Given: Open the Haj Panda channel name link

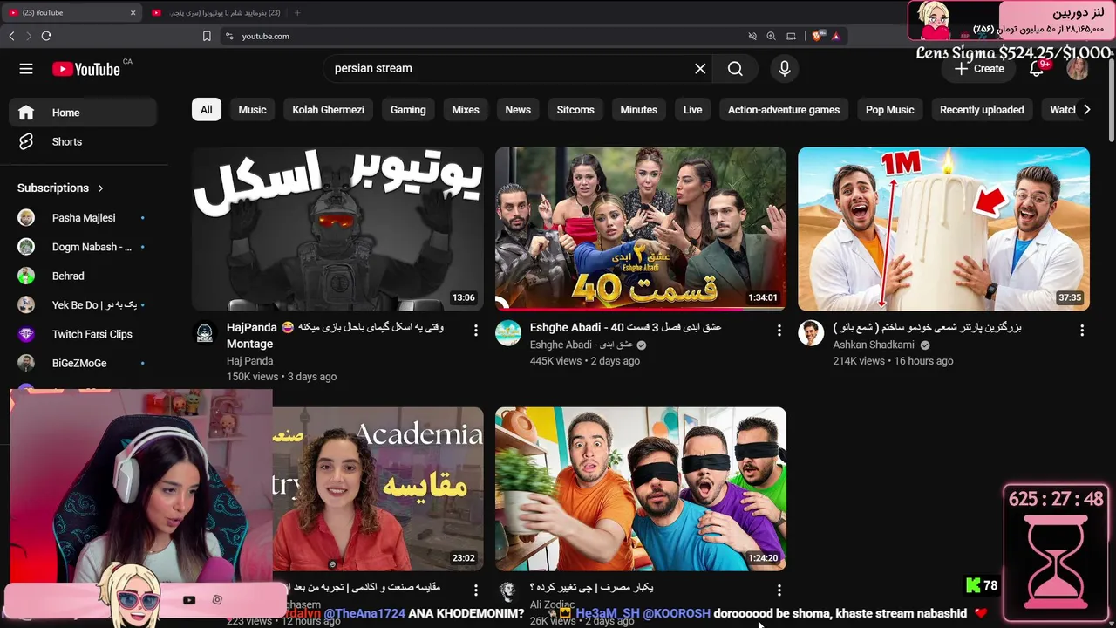Looking at the screenshot, I should tap(249, 361).
